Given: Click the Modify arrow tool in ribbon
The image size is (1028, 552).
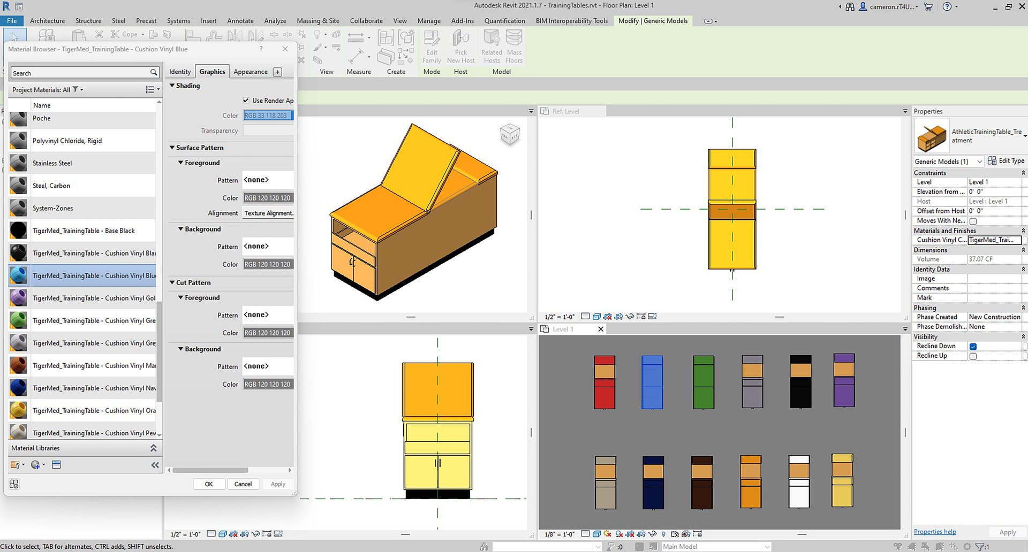Looking at the screenshot, I should click(x=14, y=36).
